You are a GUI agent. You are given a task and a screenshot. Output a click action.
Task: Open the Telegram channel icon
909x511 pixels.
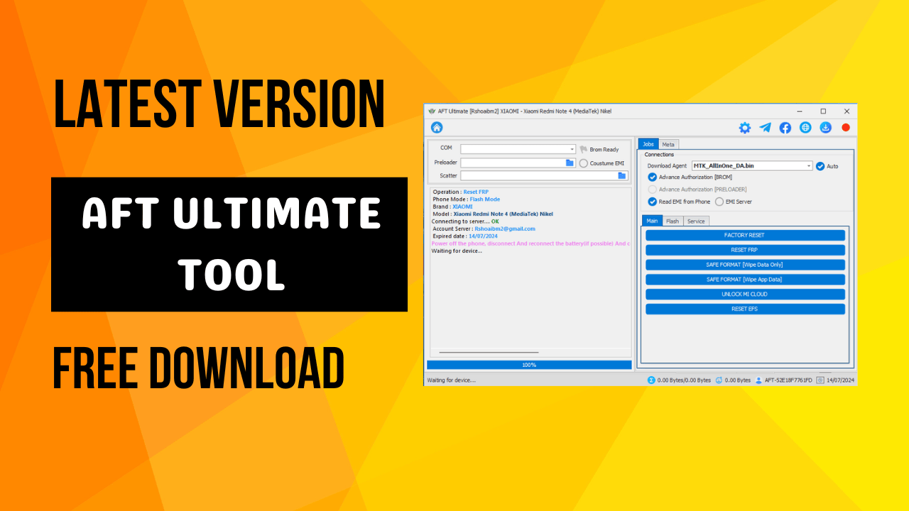click(x=765, y=128)
